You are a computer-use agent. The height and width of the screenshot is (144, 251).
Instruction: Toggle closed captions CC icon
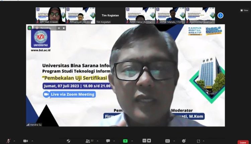(x=167, y=141)
